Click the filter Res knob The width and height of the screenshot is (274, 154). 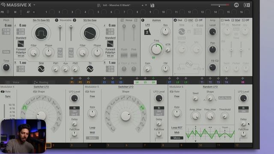point(165,32)
